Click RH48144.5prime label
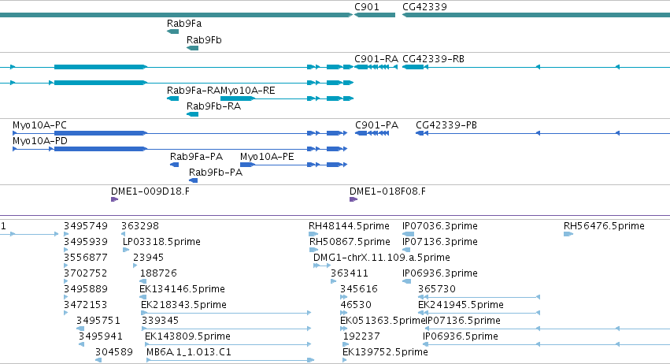The width and height of the screenshot is (670, 364). (x=349, y=226)
